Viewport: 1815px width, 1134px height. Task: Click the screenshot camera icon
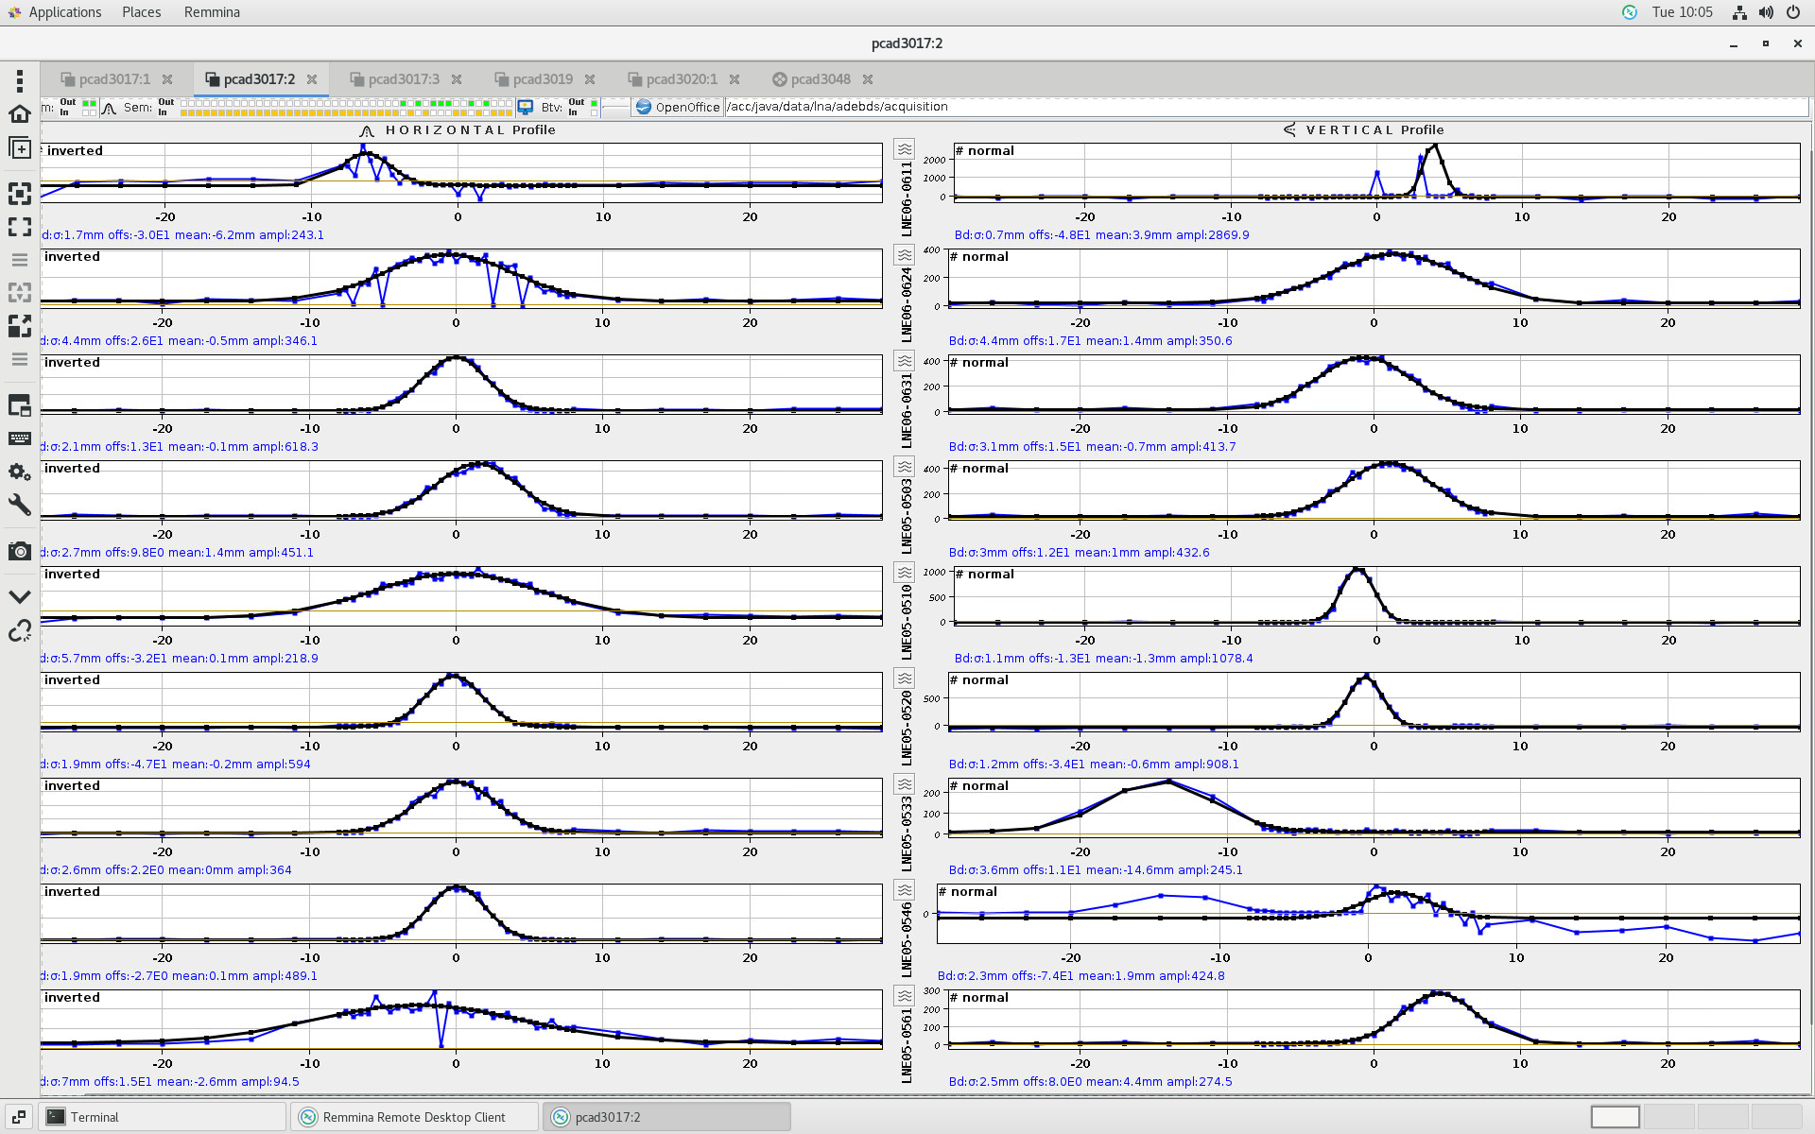[19, 551]
